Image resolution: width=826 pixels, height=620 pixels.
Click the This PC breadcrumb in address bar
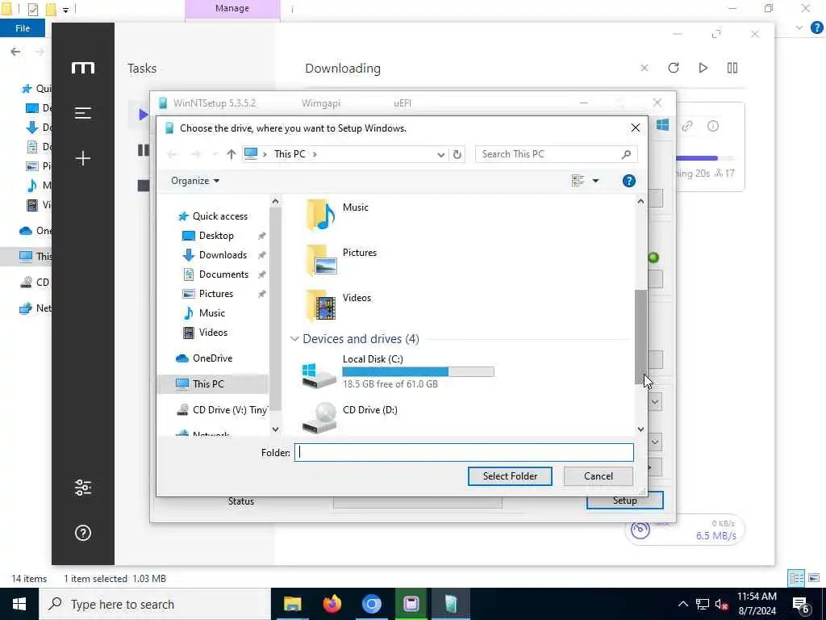tap(290, 154)
